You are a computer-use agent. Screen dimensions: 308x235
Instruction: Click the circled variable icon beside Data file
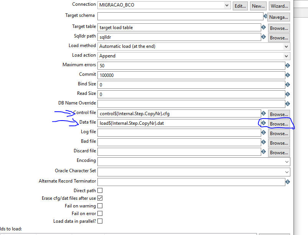point(264,123)
